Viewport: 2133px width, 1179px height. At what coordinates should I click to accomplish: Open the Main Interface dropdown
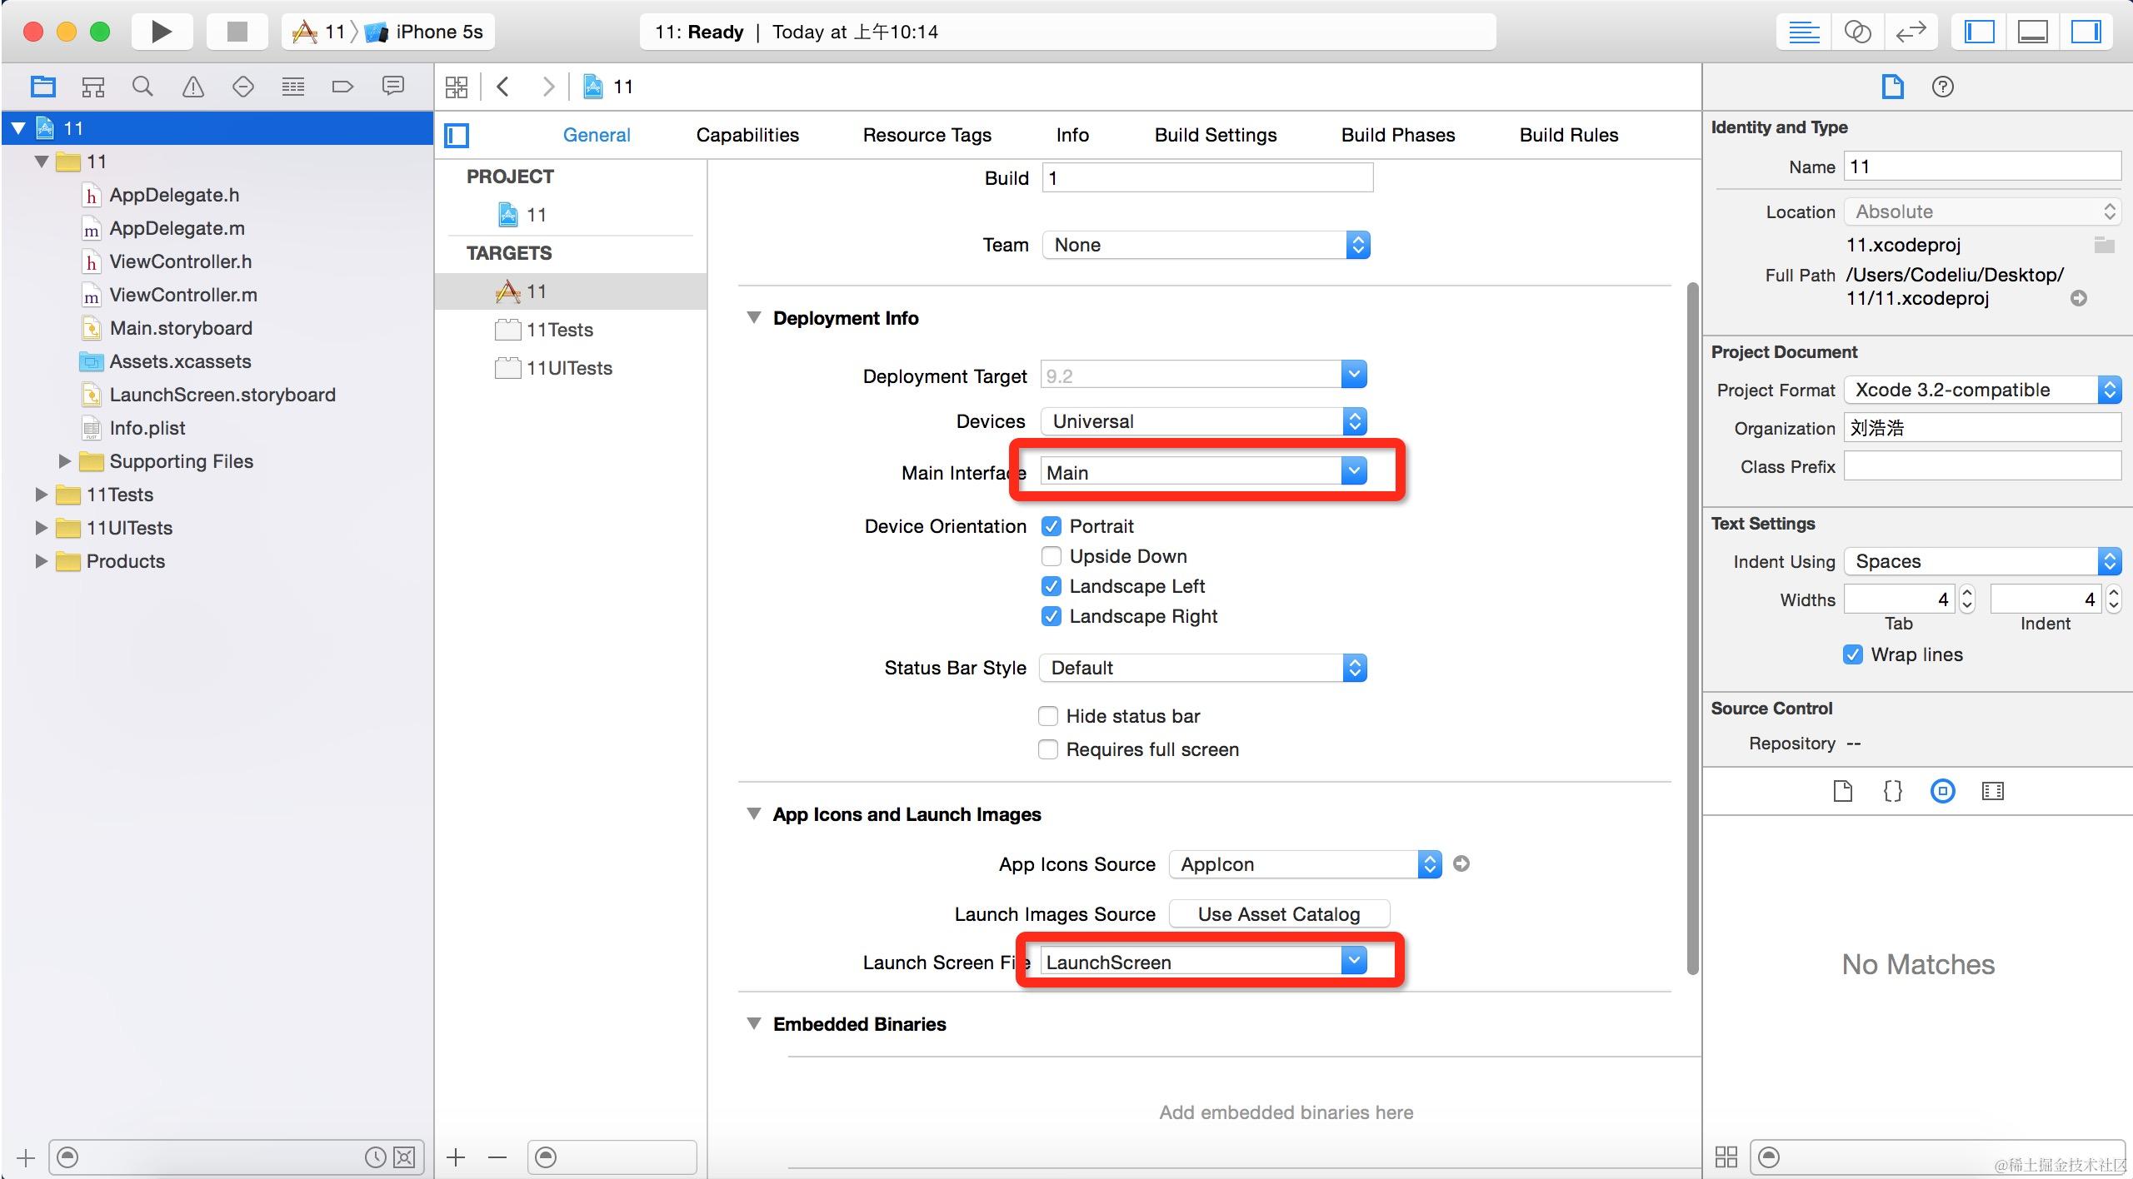pyautogui.click(x=1354, y=472)
